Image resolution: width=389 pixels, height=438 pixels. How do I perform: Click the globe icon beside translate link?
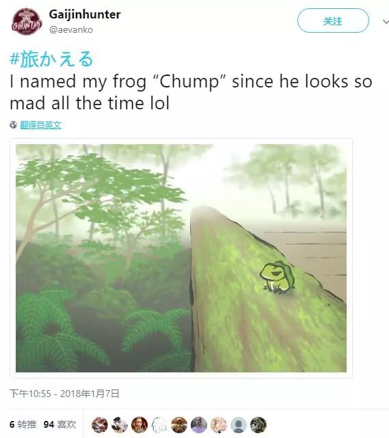(x=13, y=125)
